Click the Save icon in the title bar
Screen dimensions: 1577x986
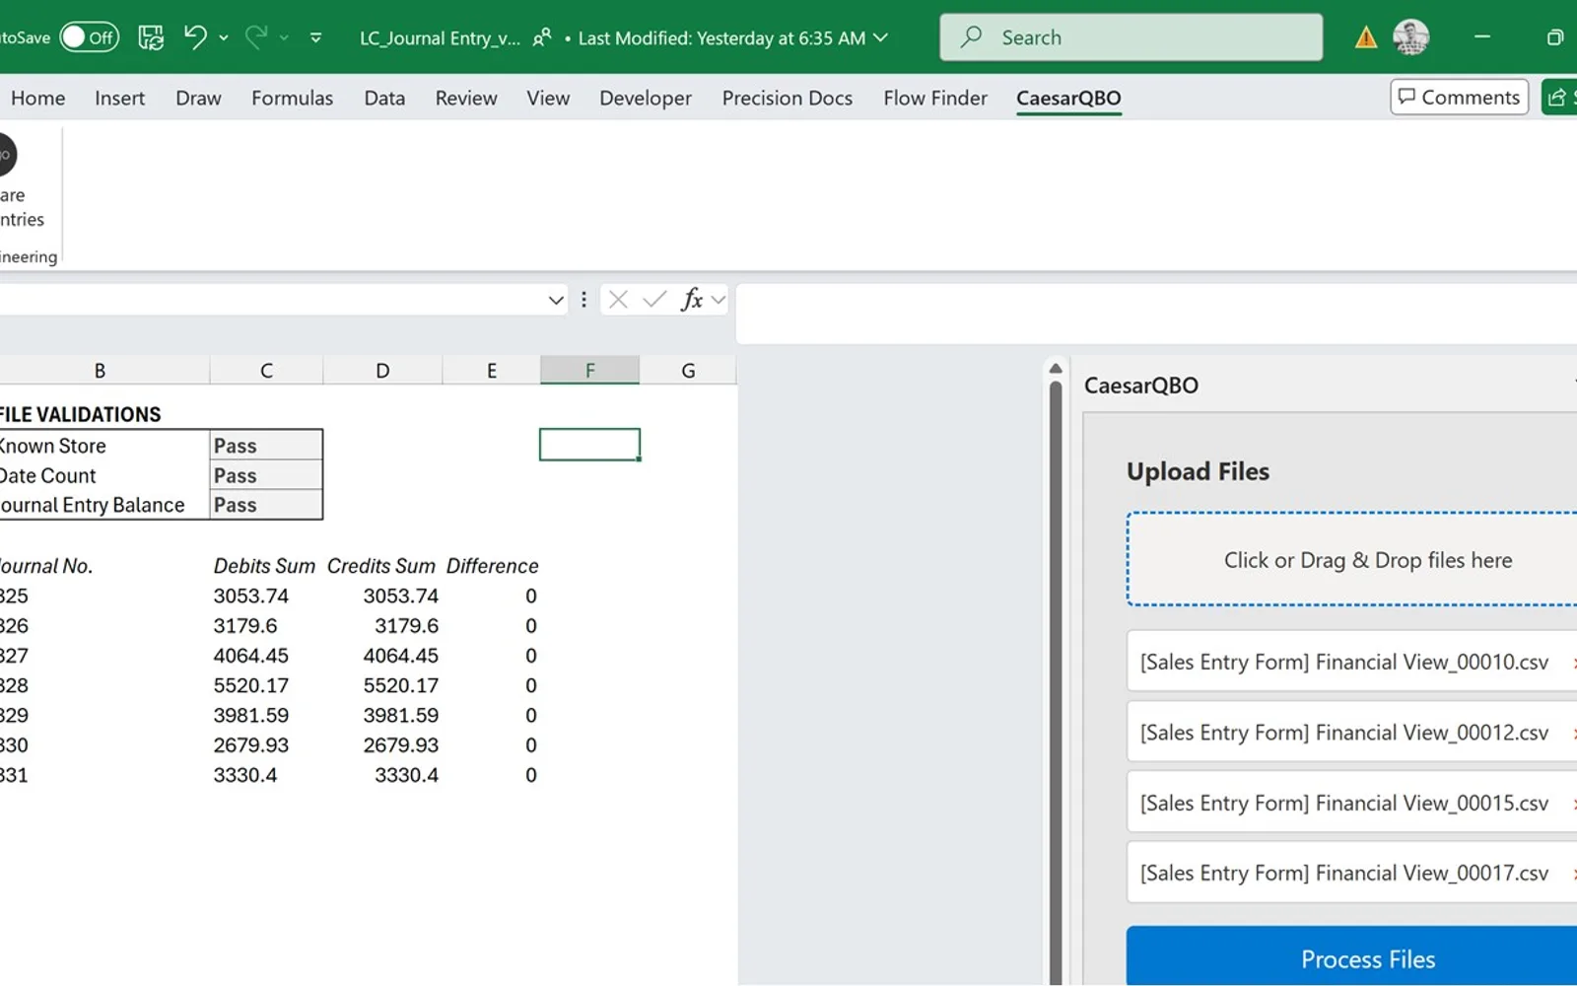point(151,37)
